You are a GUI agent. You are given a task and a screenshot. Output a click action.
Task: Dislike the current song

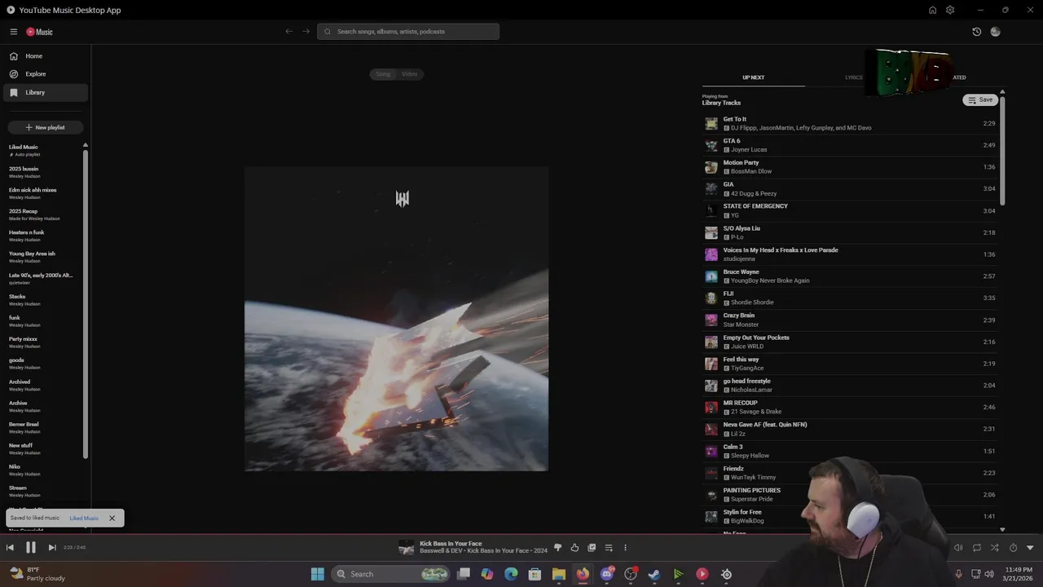click(557, 548)
